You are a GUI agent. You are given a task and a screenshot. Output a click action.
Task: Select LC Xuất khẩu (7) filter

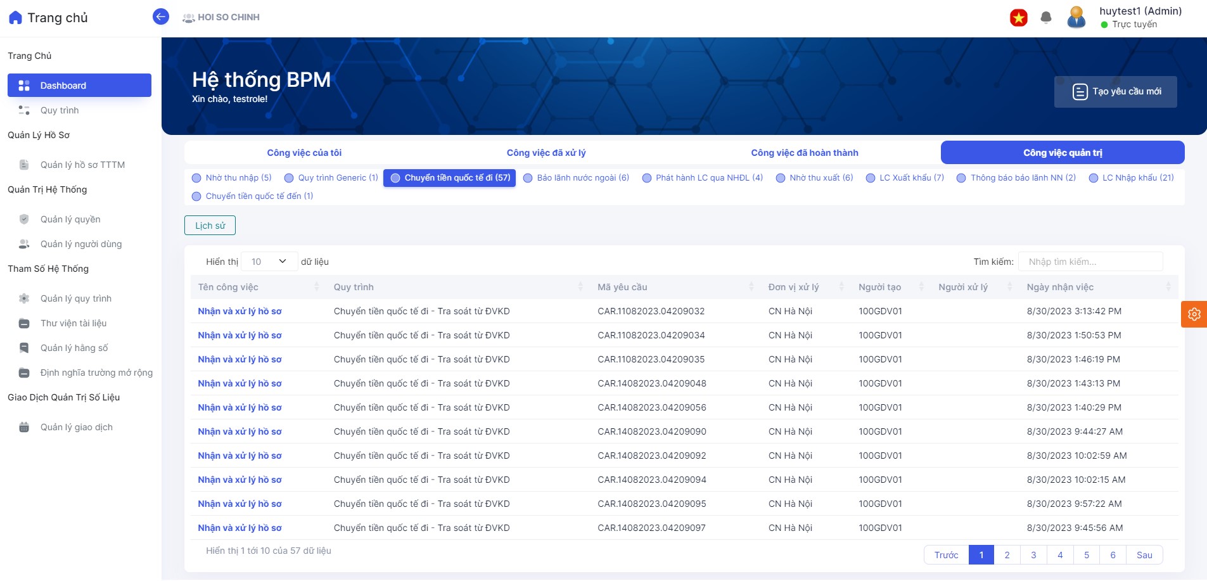(905, 178)
